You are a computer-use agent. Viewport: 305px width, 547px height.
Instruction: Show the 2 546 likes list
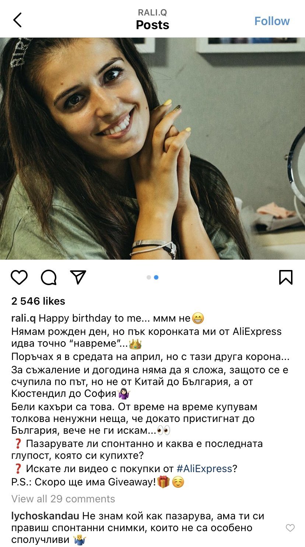pos(38,301)
